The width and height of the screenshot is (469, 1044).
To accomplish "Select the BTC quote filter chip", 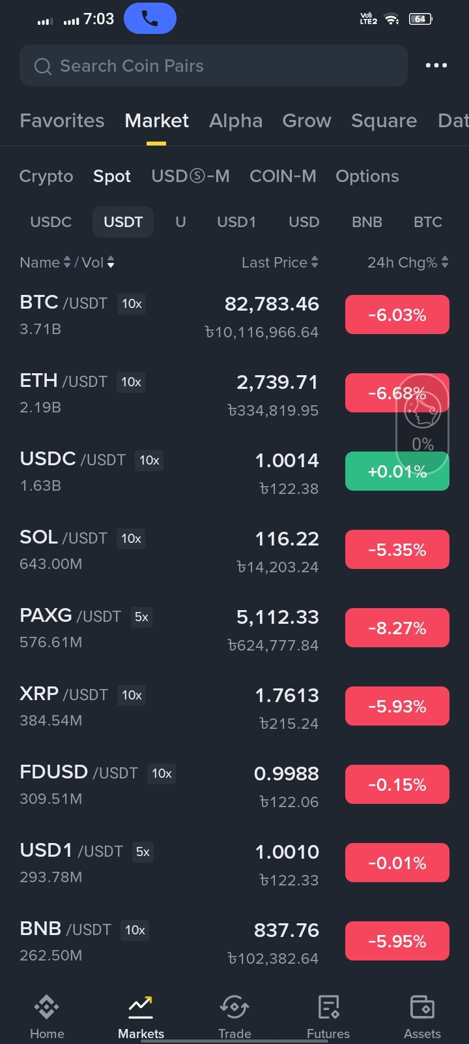I will (x=428, y=222).
